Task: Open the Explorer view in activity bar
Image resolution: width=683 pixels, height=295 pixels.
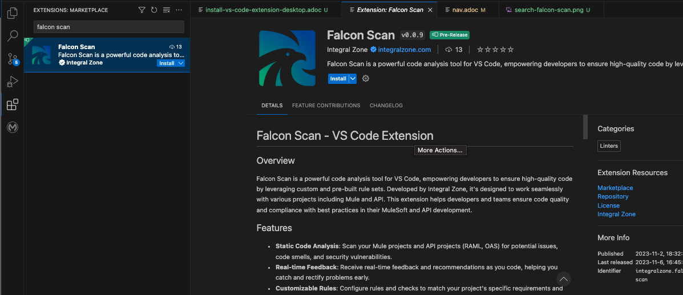Action: pyautogui.click(x=13, y=13)
